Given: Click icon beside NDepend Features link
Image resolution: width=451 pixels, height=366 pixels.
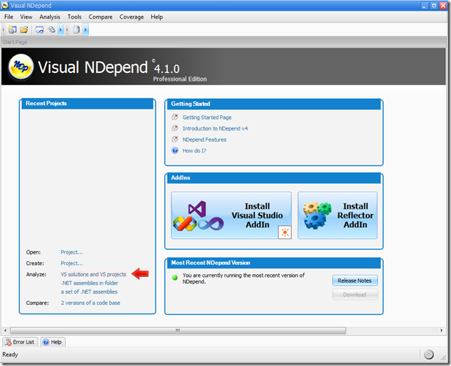Looking at the screenshot, I should (175, 140).
